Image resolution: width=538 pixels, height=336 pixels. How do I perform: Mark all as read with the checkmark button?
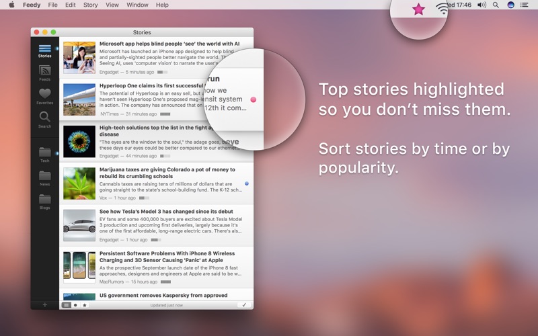[244, 305]
